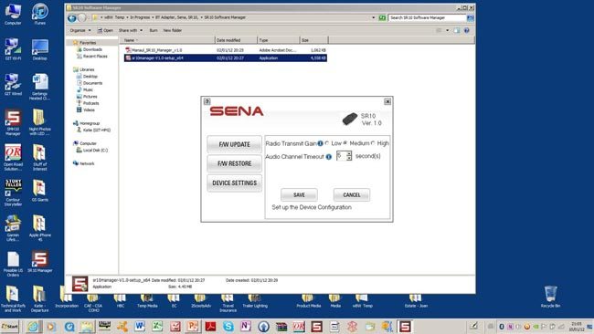Screen dimensions: 594x334
Task: Open the DEVICE SETTINGS section
Action: pyautogui.click(x=234, y=183)
